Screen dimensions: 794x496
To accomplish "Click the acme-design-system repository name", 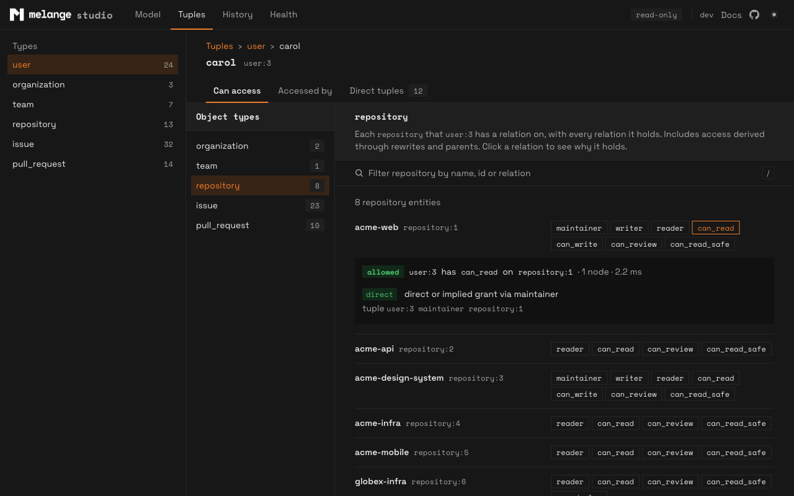I will 399,378.
